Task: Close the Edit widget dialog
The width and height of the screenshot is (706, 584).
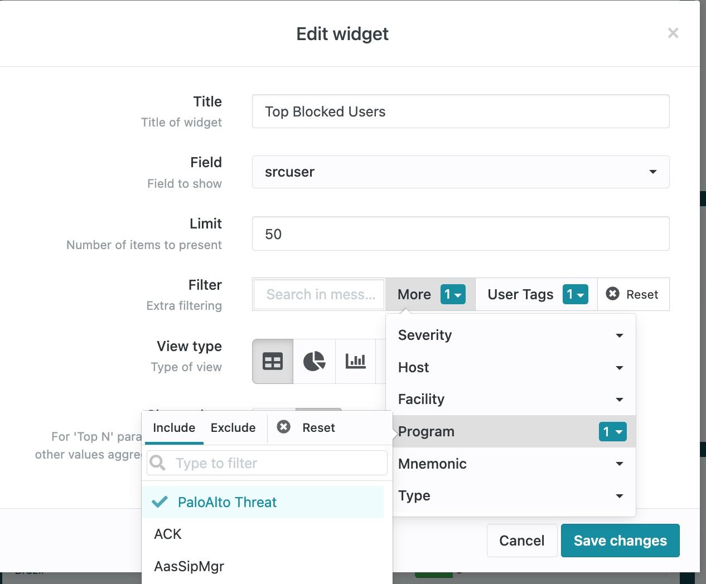Action: [673, 33]
